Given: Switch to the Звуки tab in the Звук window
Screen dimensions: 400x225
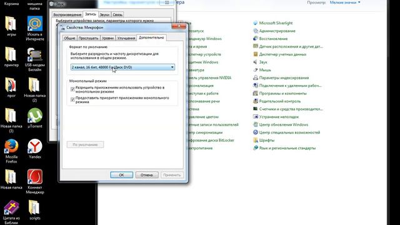Looking at the screenshot, I should pyautogui.click(x=104, y=14).
